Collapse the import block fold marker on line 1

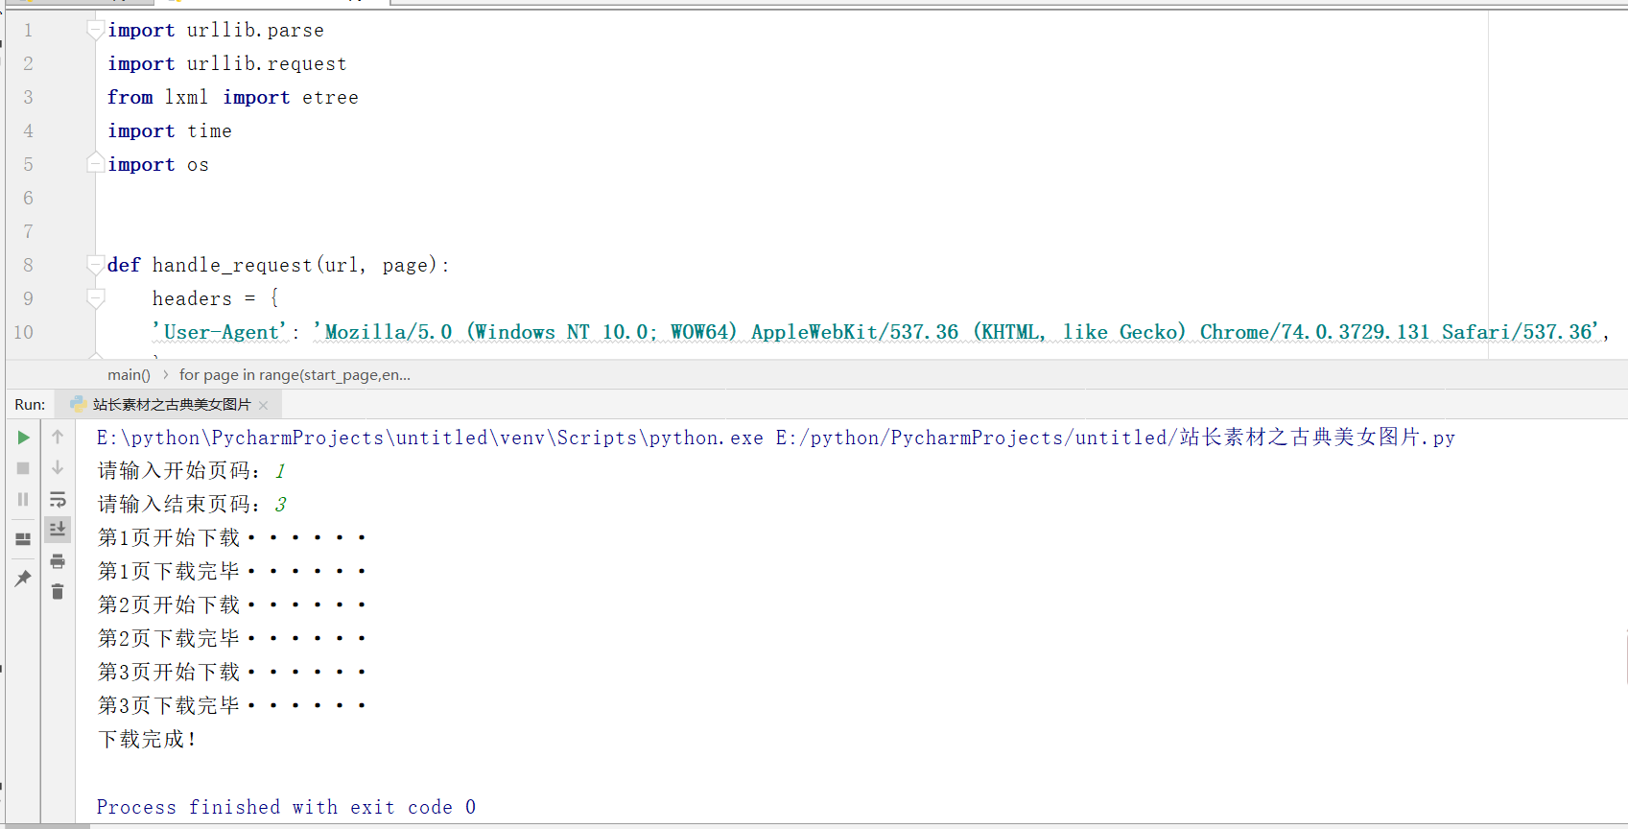(95, 31)
